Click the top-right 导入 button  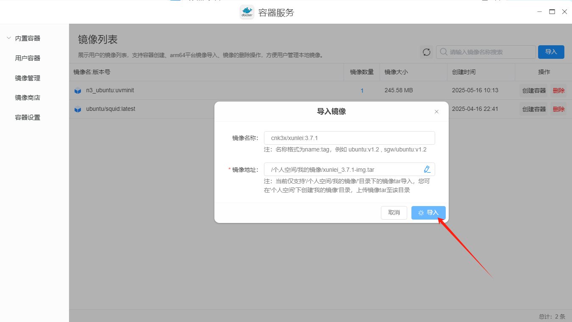tap(551, 52)
